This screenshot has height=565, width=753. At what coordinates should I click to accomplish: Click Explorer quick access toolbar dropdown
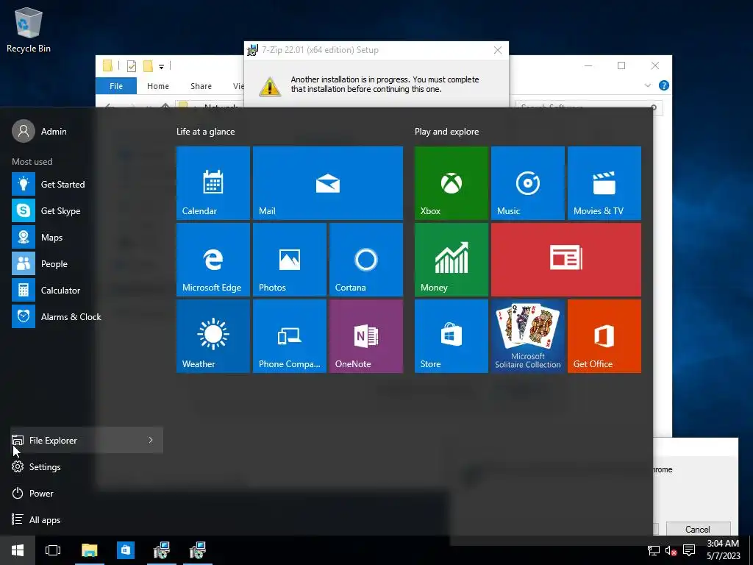(x=161, y=67)
